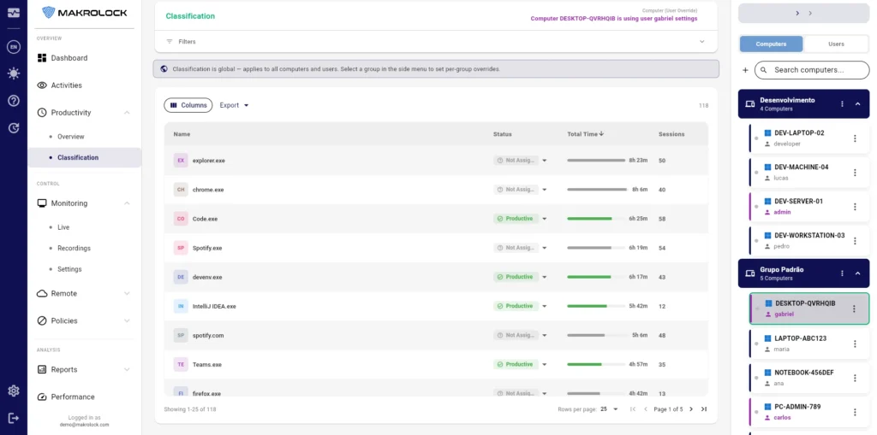The width and height of the screenshot is (877, 435).
Task: Open status dropdown for explorer.exe
Action: point(544,161)
